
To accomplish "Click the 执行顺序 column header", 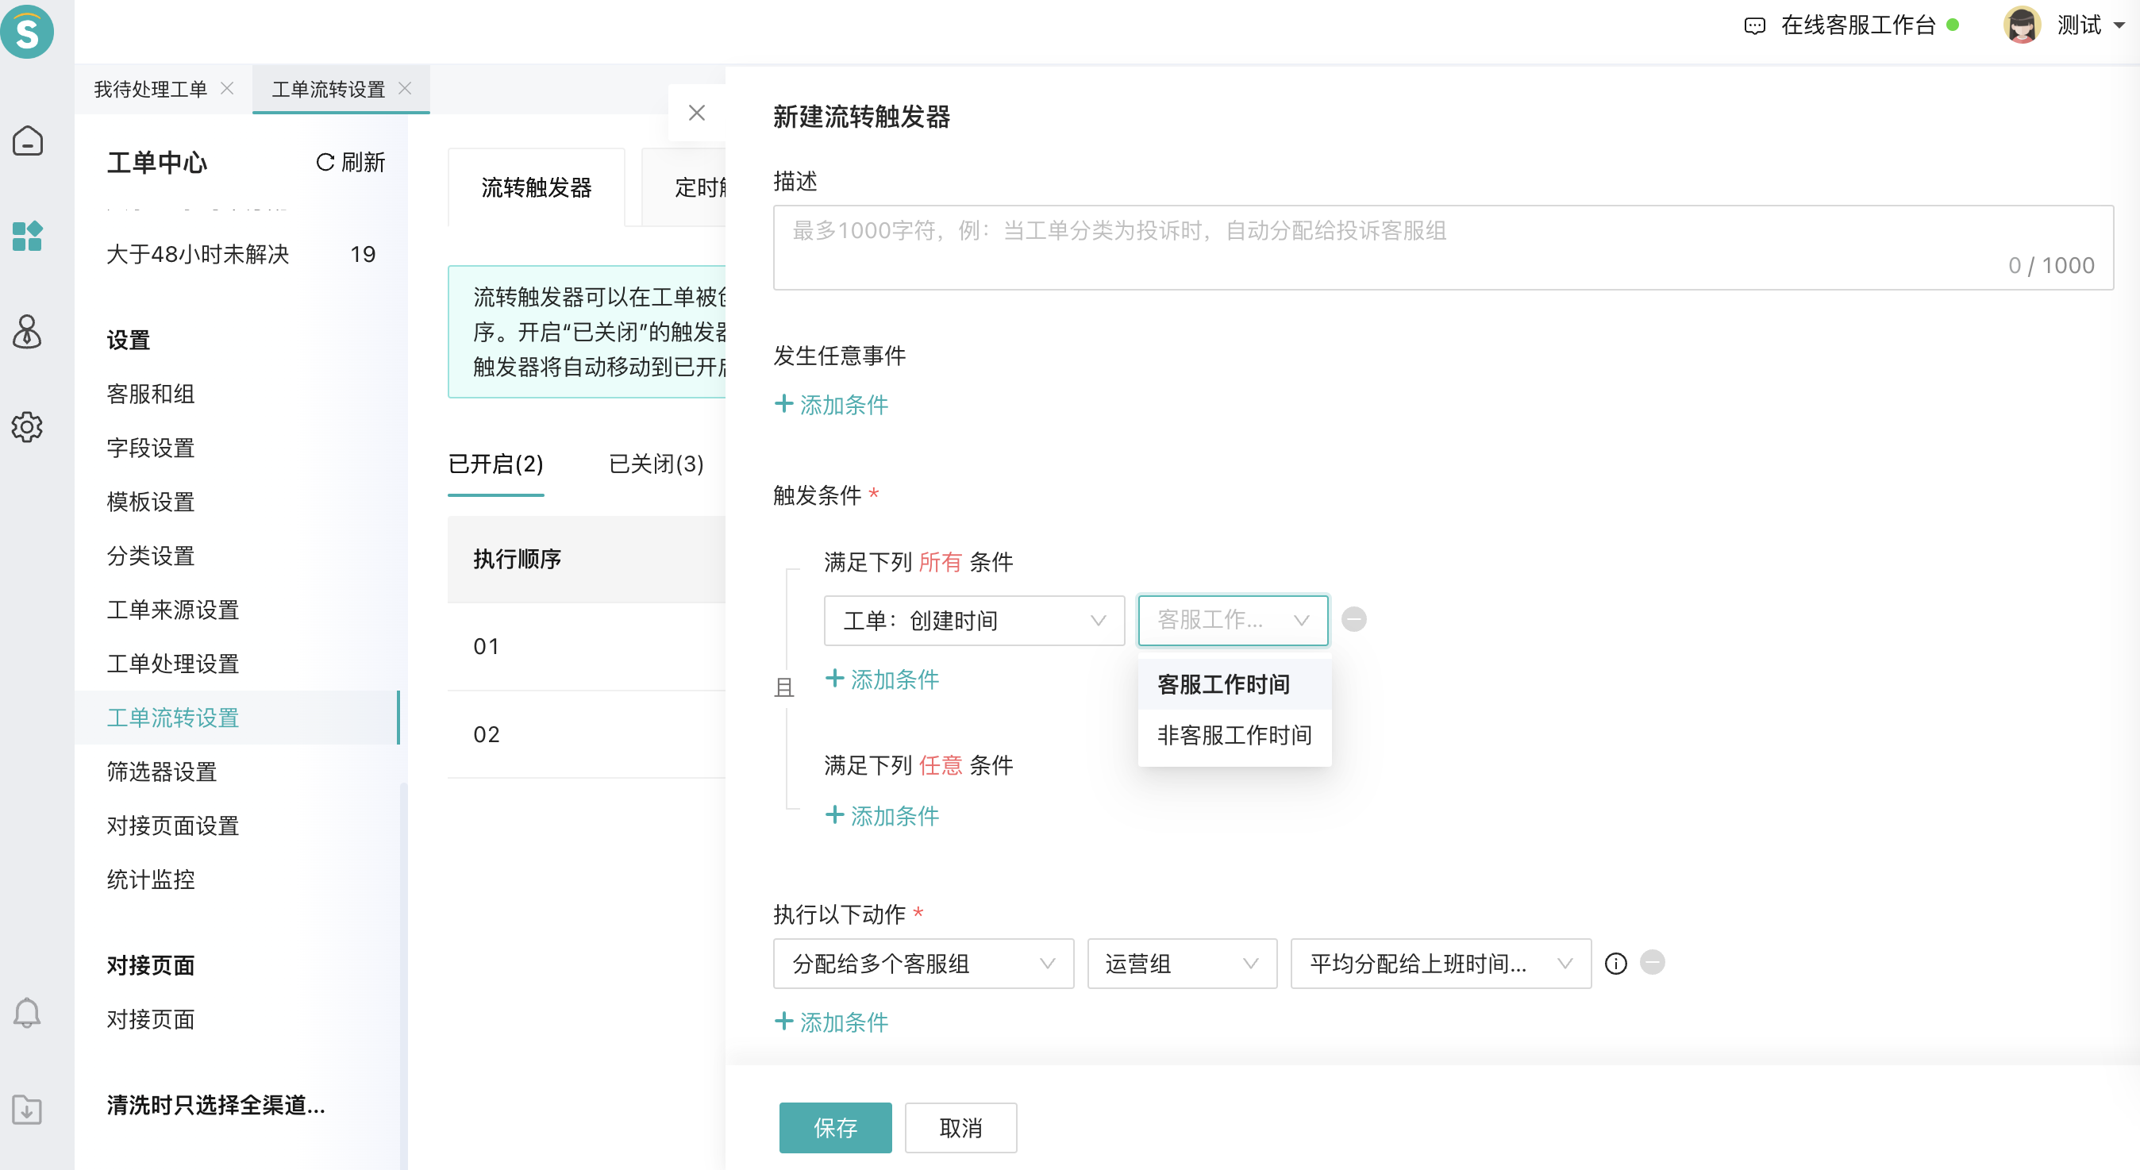I will click(x=517, y=560).
